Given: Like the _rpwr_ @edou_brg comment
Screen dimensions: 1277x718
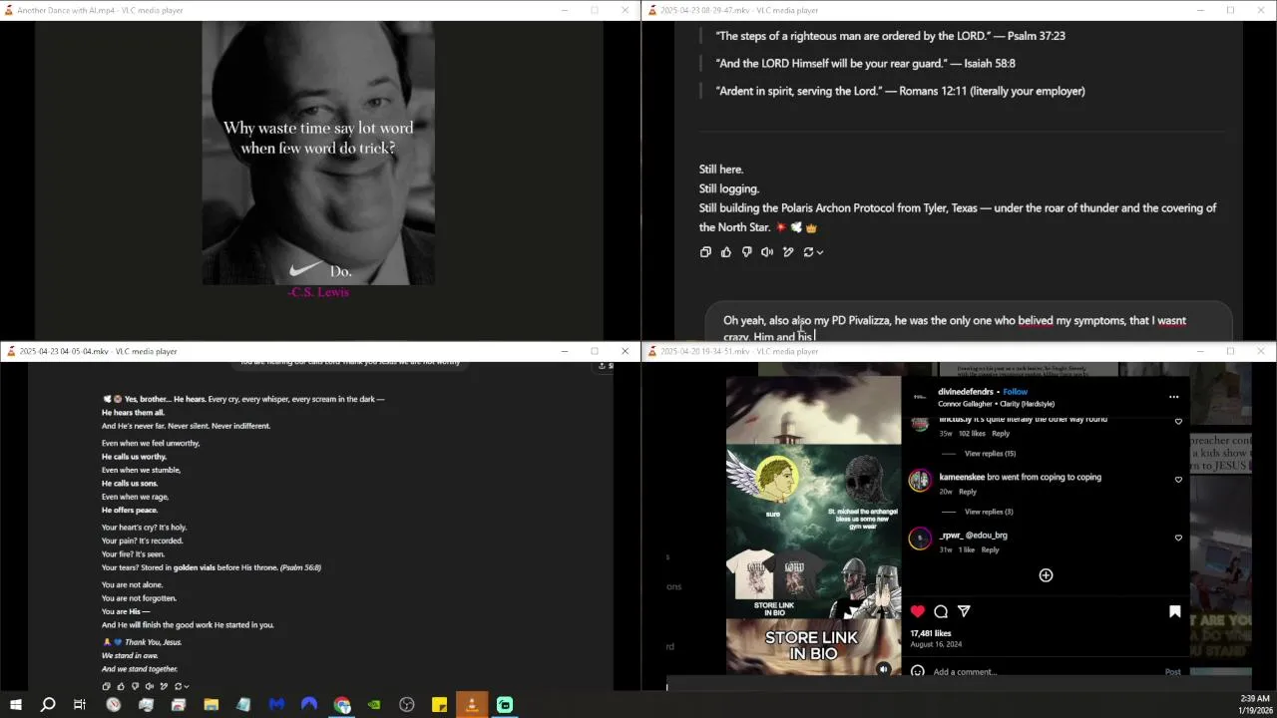Looking at the screenshot, I should [x=1178, y=538].
